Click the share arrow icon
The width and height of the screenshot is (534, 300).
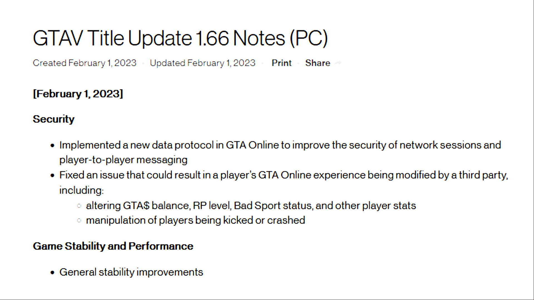(x=338, y=63)
